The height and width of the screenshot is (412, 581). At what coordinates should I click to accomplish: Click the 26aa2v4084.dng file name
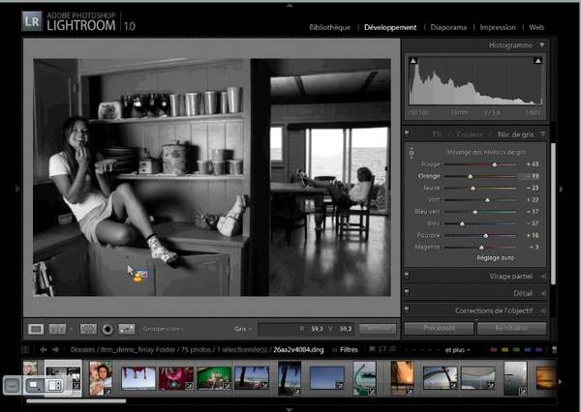coord(298,350)
